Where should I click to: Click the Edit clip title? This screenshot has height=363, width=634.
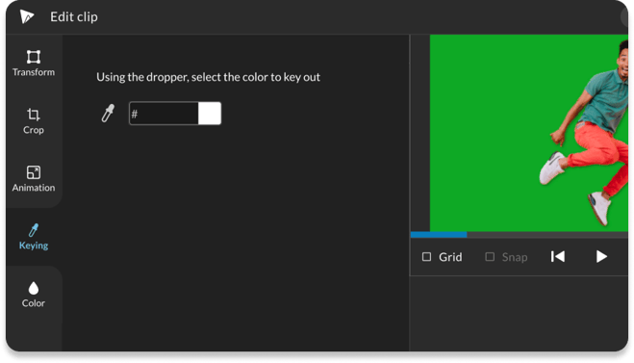pyautogui.click(x=74, y=17)
